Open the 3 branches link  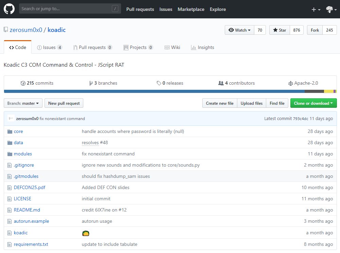(103, 83)
